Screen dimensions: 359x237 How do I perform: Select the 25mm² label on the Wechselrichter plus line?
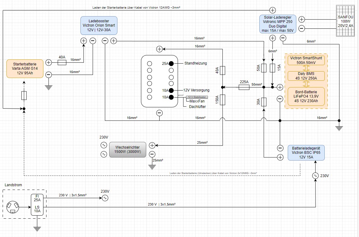[x=202, y=143]
